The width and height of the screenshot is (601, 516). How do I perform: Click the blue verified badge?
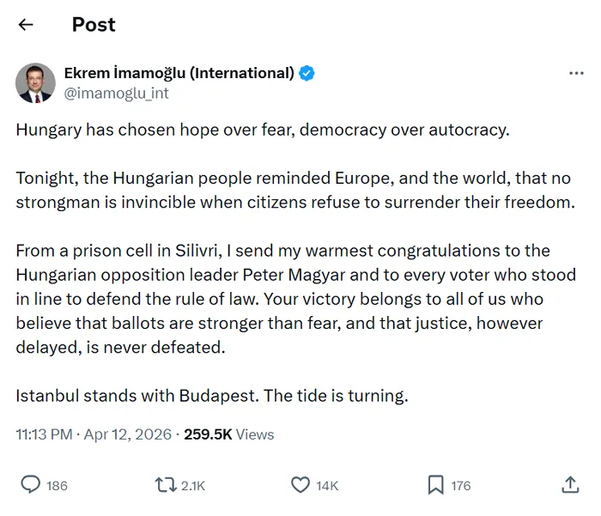tap(307, 74)
